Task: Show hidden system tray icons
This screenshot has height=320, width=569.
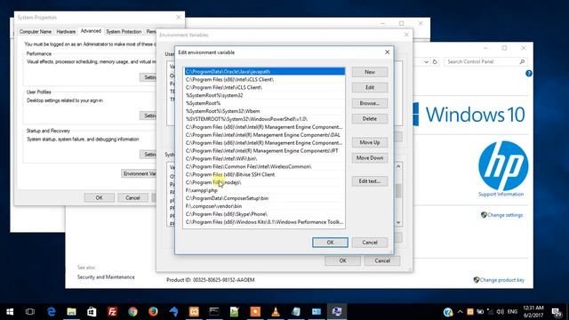Action: click(461, 312)
